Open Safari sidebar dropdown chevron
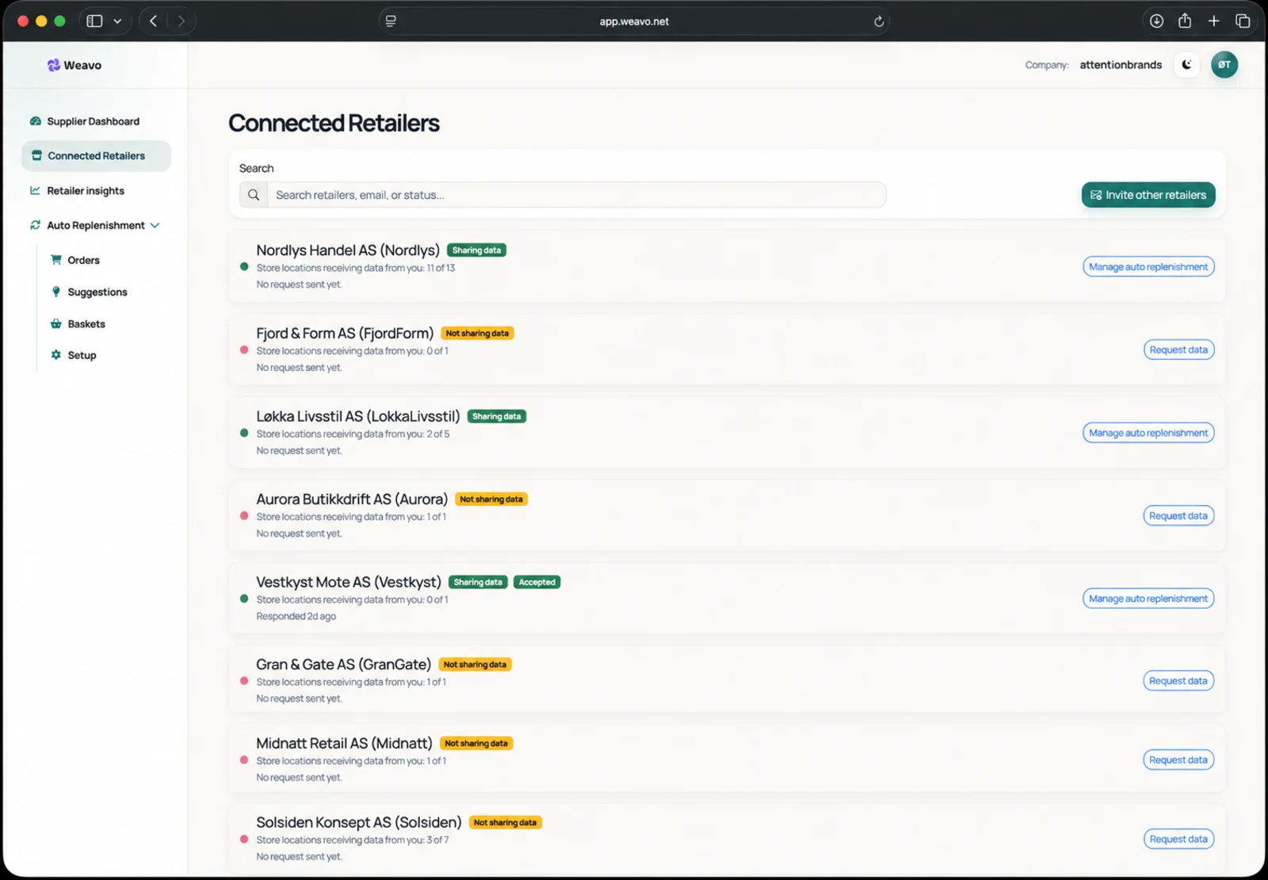This screenshot has width=1268, height=880. click(117, 21)
